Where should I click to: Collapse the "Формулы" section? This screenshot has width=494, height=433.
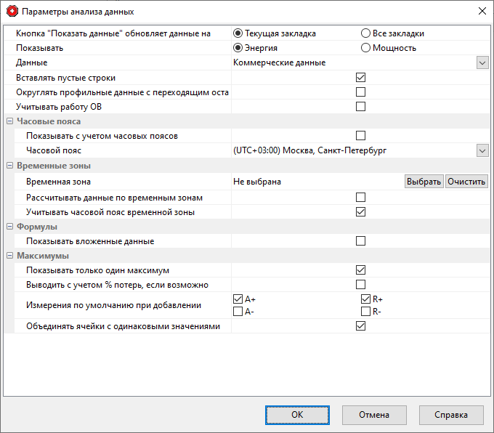(x=9, y=227)
